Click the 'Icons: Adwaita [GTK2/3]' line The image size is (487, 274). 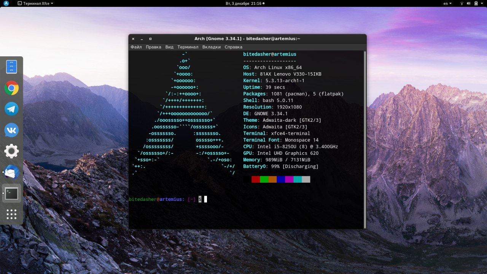click(x=275, y=127)
